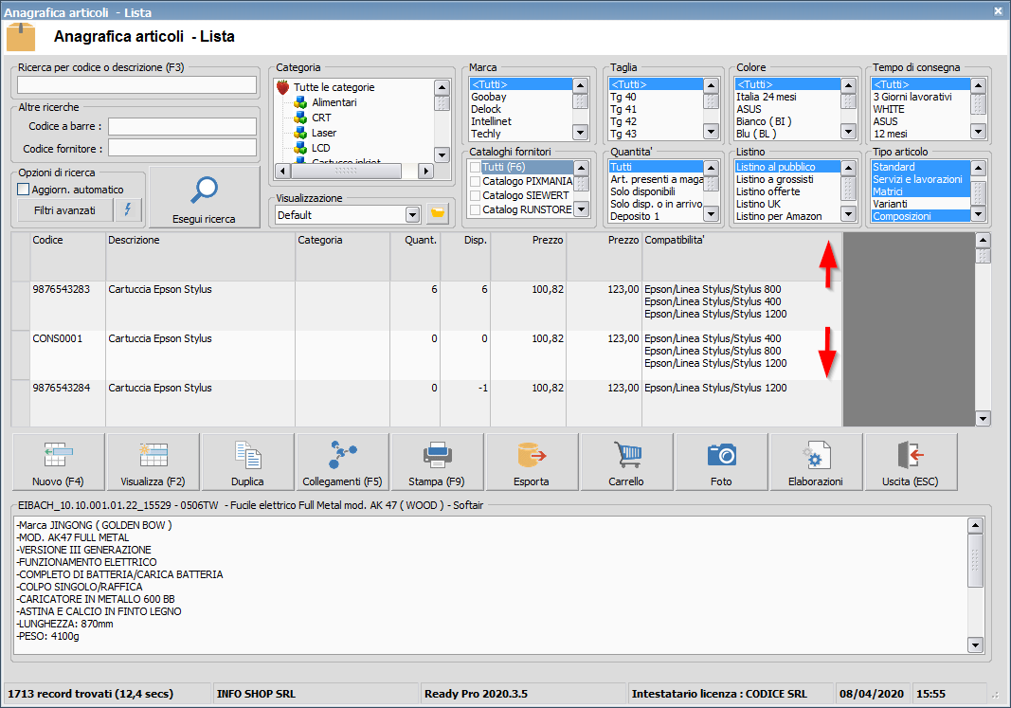Select Goobay in Marca list
Viewport: 1011px width, 708px height.
(x=489, y=97)
